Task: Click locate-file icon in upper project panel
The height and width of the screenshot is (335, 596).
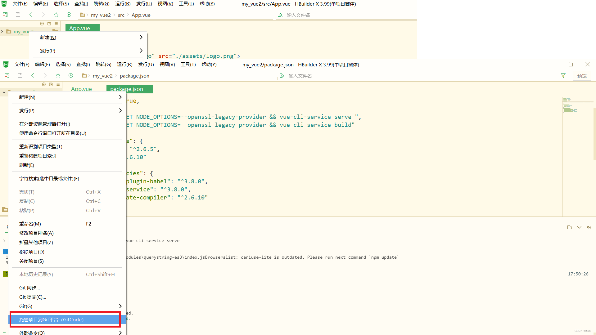Action: 42,24
